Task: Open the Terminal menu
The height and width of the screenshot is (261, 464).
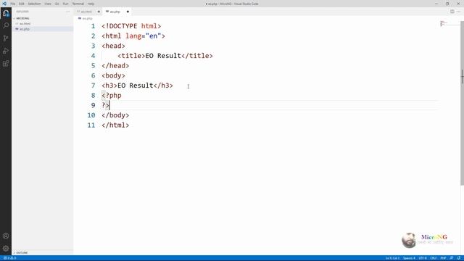Action: [78, 4]
